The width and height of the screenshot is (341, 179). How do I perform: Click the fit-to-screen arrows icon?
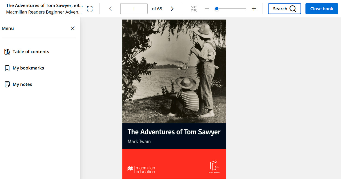194,9
